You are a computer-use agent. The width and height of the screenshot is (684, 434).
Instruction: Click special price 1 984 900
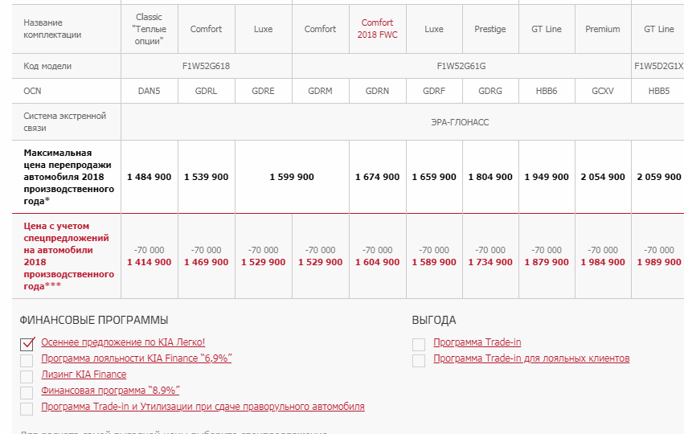pyautogui.click(x=603, y=262)
